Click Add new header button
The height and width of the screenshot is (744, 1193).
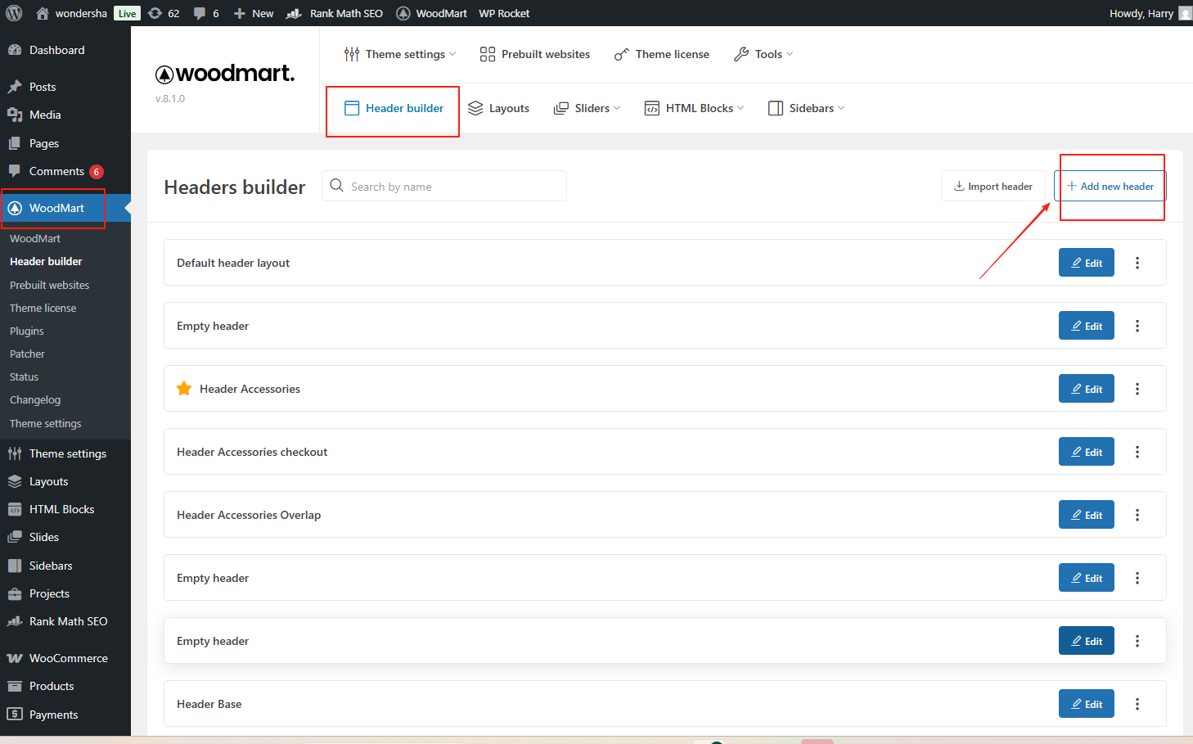point(1110,187)
